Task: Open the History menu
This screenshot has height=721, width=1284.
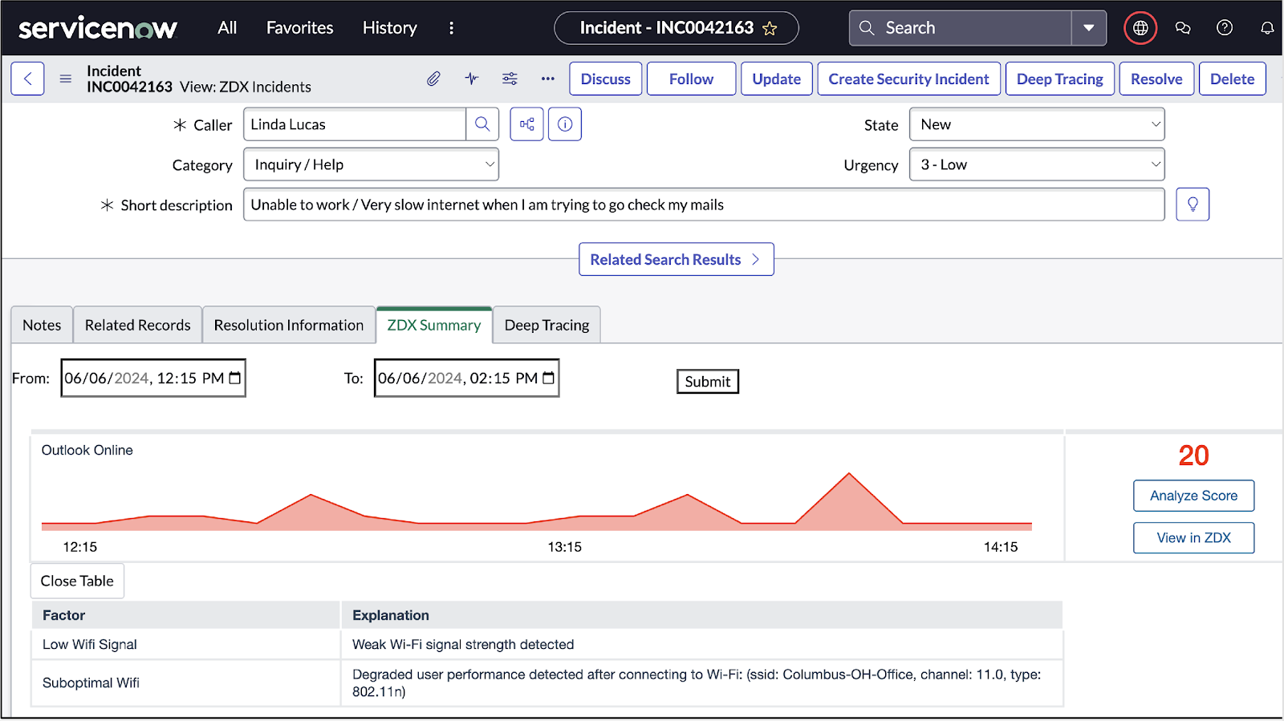Action: (389, 28)
